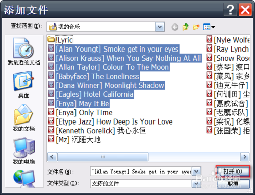This screenshot has width=255, height=195.
Task: Open the !Lyric folder
Action: [x=61, y=40]
